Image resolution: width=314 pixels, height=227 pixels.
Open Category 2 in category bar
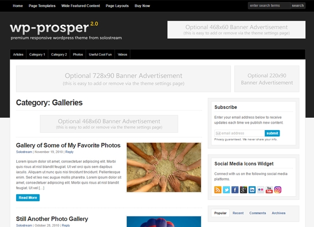coord(59,54)
